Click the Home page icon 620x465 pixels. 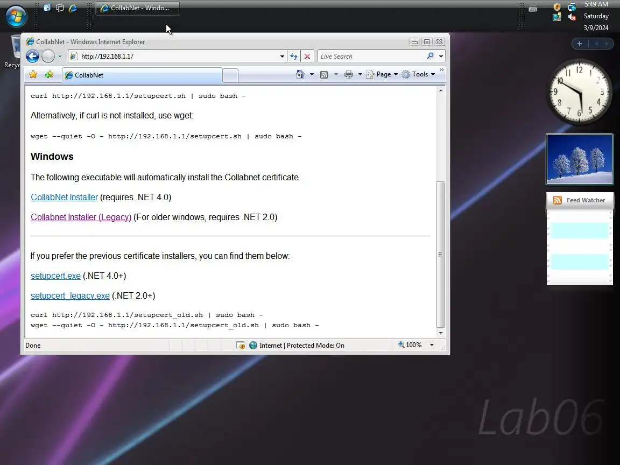[300, 74]
